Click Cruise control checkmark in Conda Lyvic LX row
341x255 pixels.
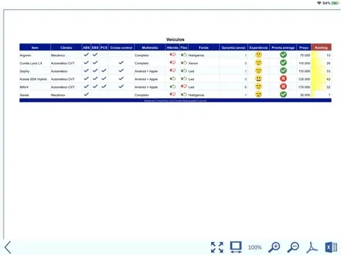click(x=121, y=63)
